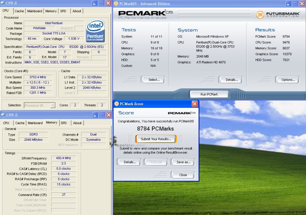The image size is (306, 215).
Task: Show About tab in upper CPU-Z window
Action: click(77, 11)
